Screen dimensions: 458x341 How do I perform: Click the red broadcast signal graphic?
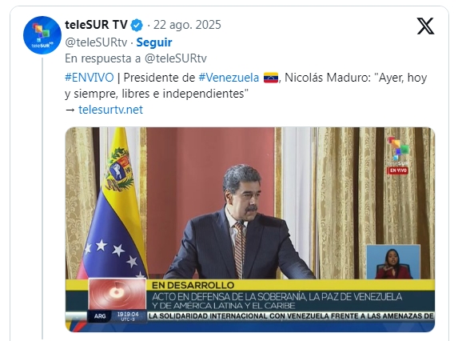point(117,294)
